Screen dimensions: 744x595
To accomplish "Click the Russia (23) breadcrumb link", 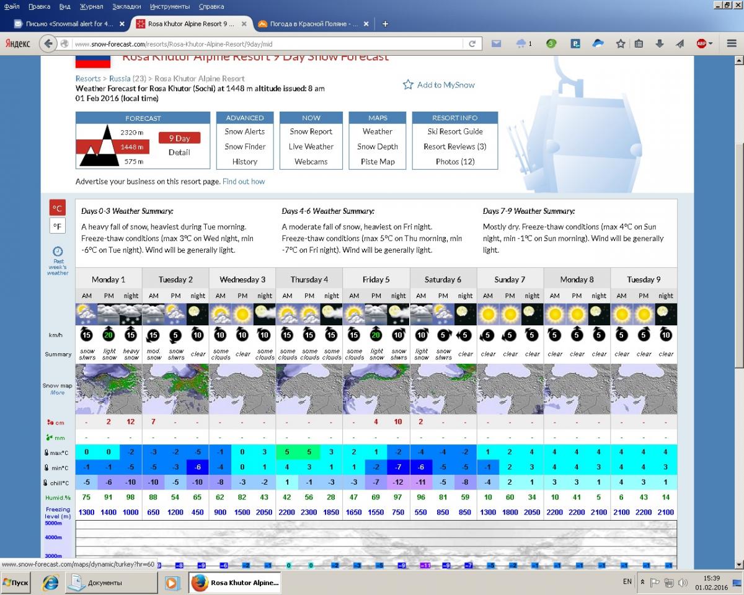I will coord(129,79).
